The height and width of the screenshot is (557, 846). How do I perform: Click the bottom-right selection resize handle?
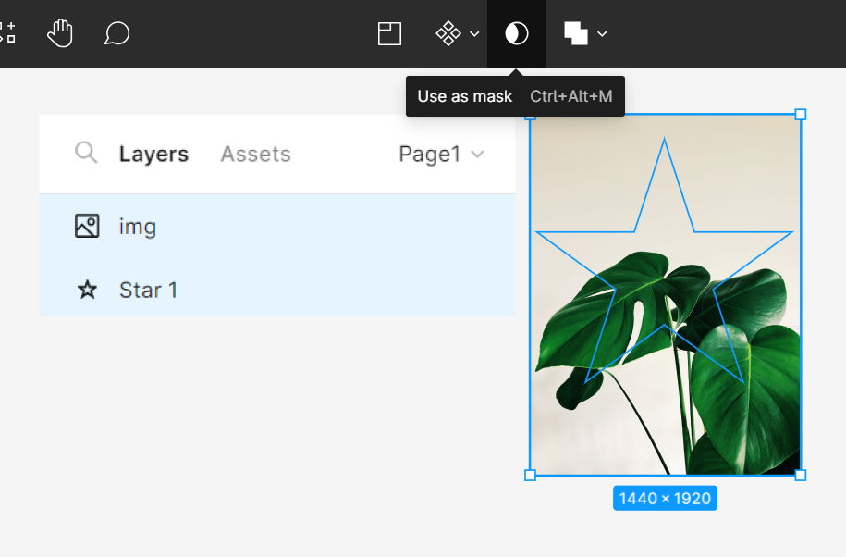click(x=801, y=475)
